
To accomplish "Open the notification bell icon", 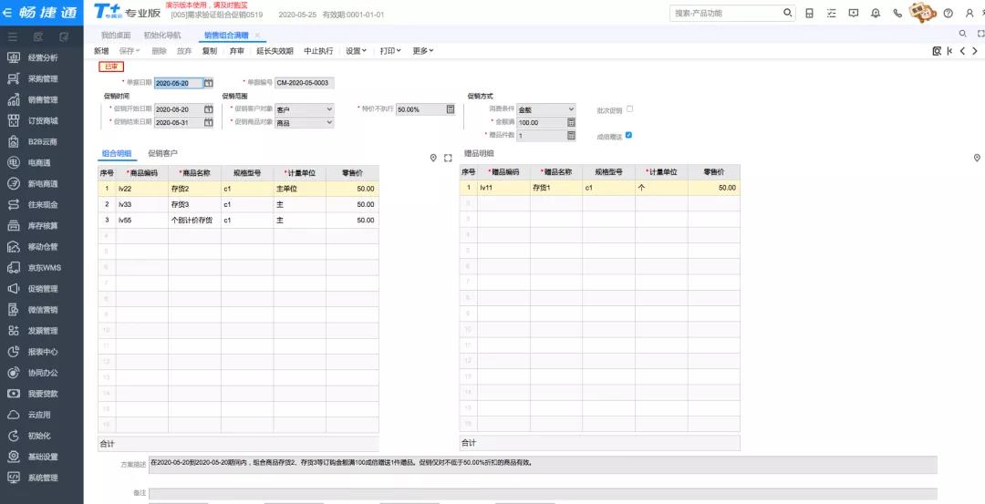I will click(876, 13).
